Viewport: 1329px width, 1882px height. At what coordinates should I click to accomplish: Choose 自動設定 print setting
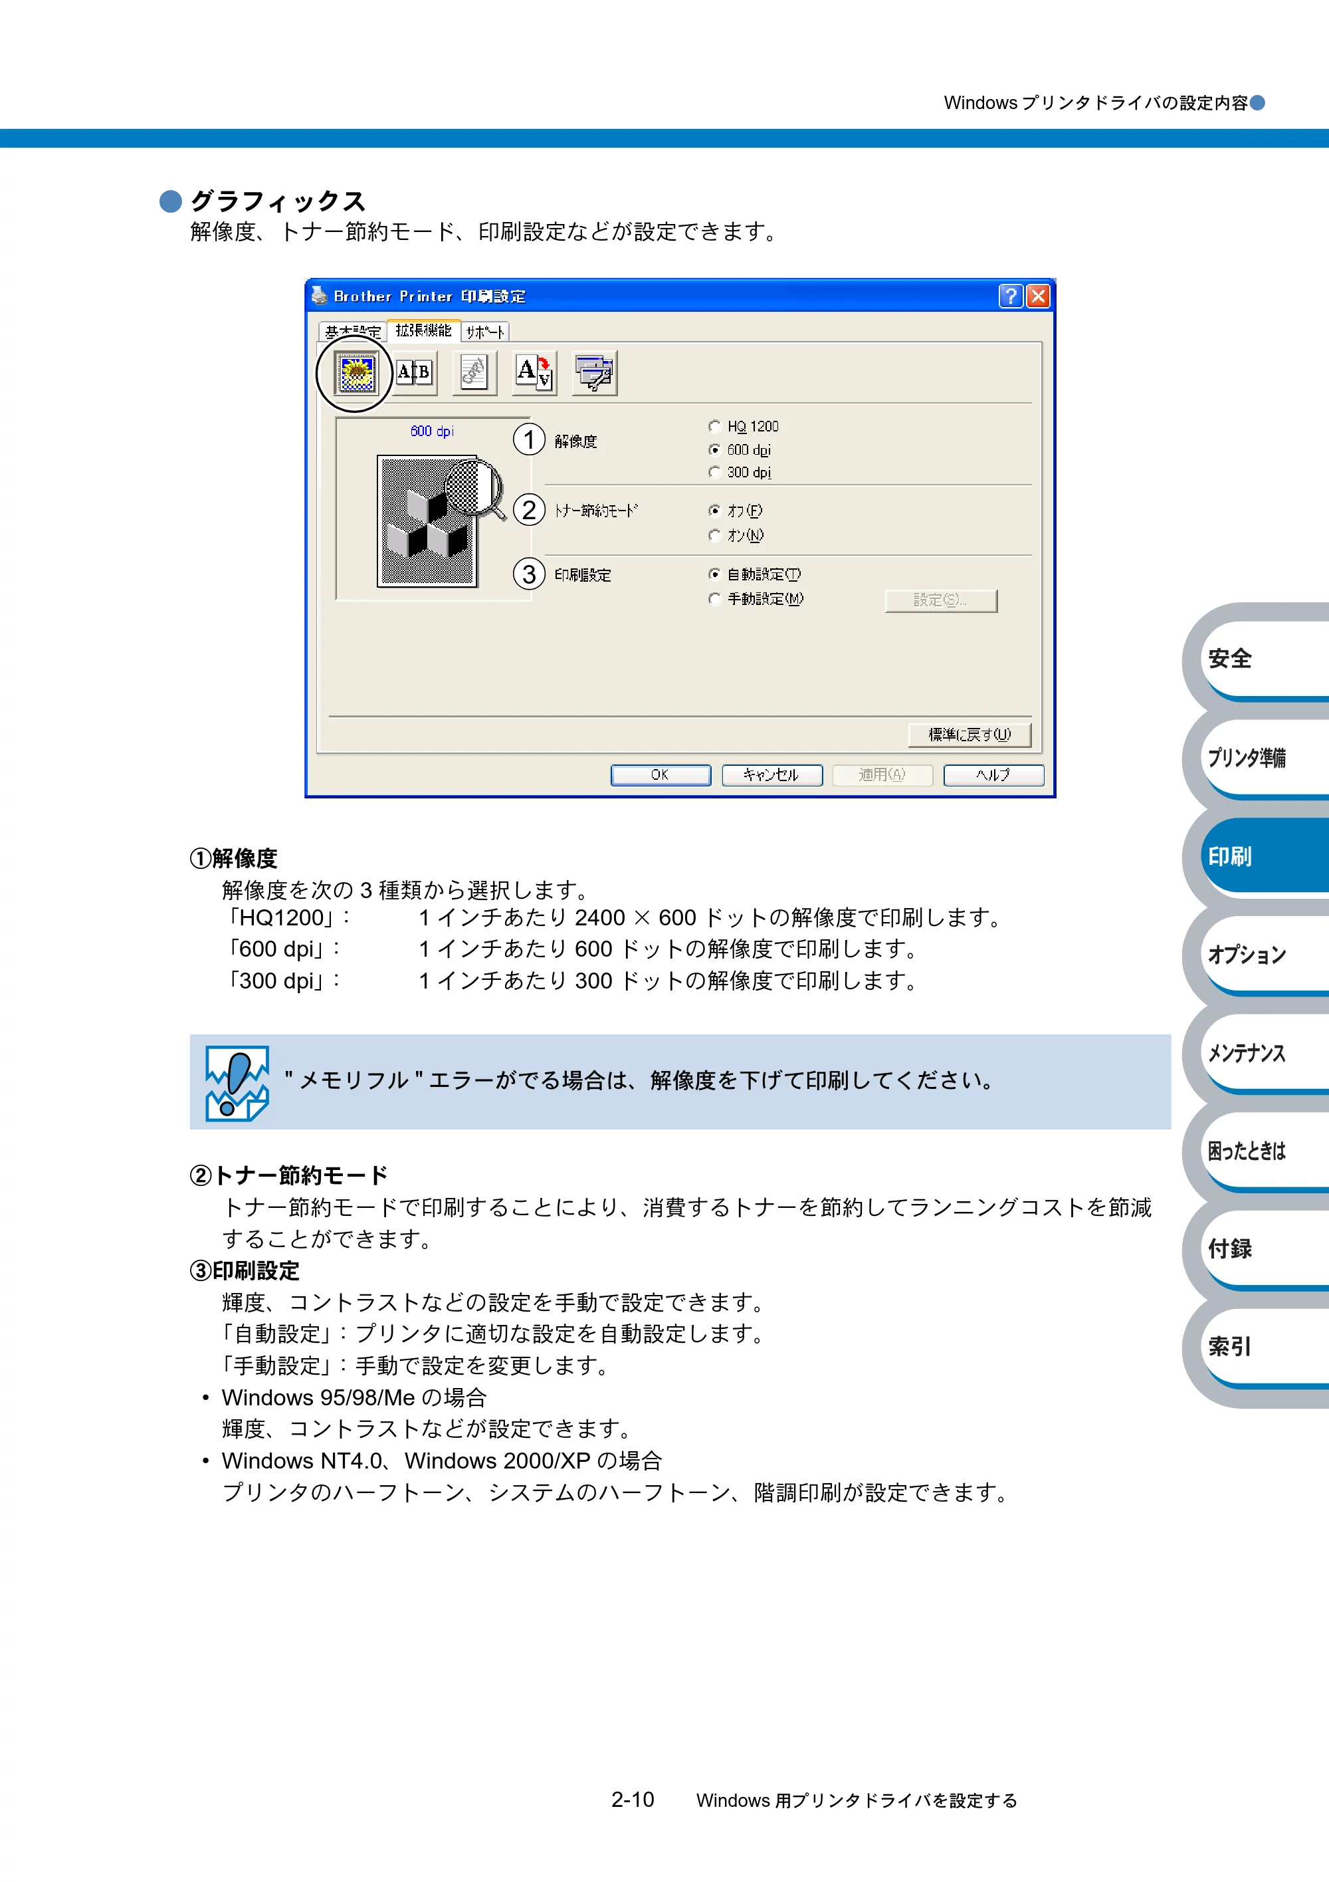(x=755, y=574)
